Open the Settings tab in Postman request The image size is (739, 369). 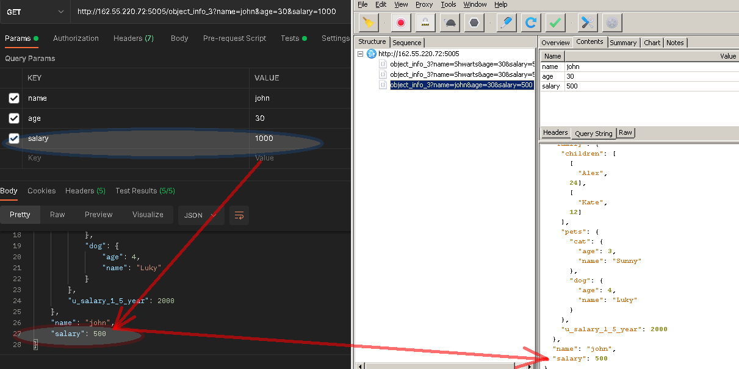point(336,38)
